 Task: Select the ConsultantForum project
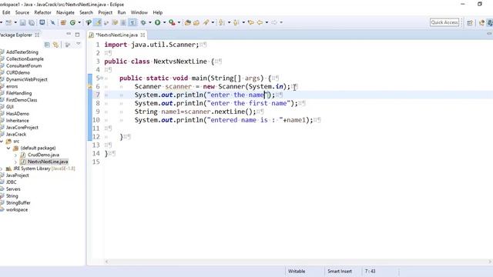tap(24, 65)
